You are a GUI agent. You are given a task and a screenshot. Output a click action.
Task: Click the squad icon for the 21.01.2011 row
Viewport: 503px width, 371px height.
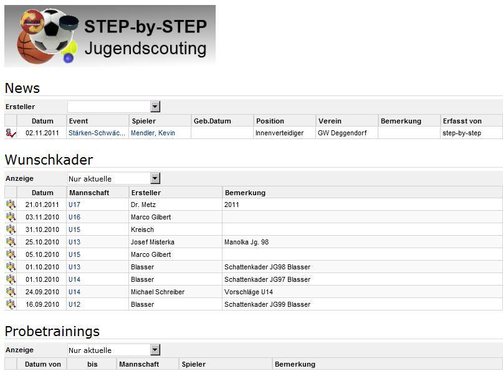(11, 205)
